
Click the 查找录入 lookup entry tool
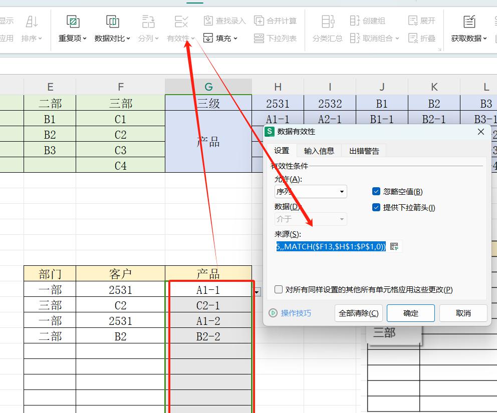(x=225, y=21)
